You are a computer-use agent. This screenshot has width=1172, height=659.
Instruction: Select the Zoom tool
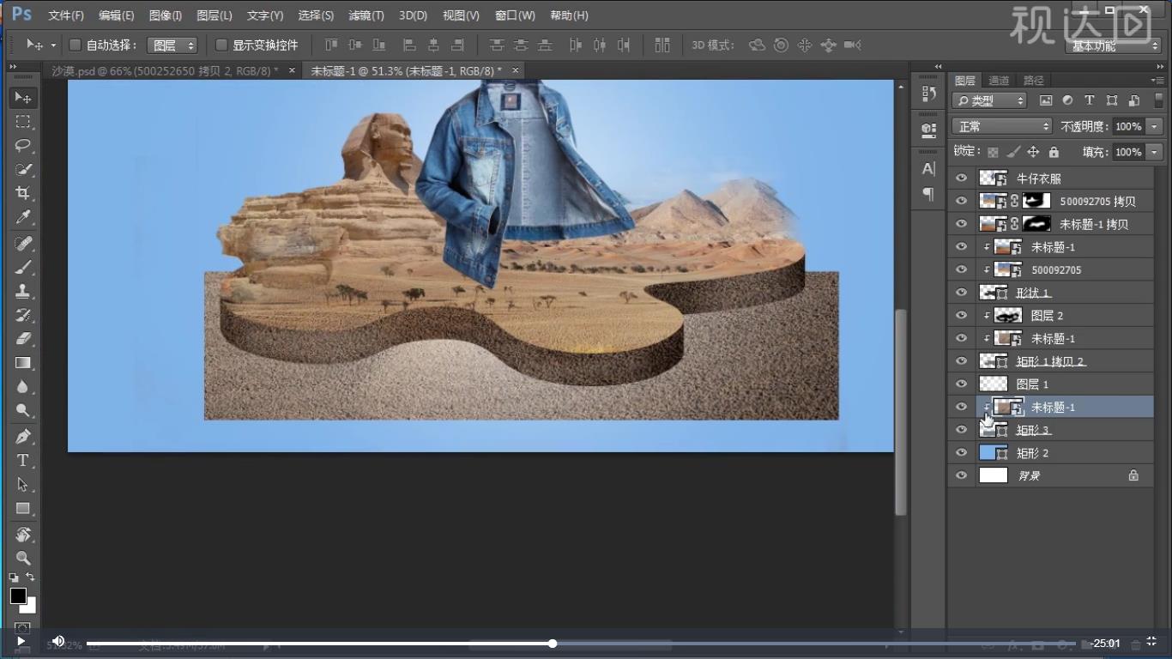tap(23, 558)
